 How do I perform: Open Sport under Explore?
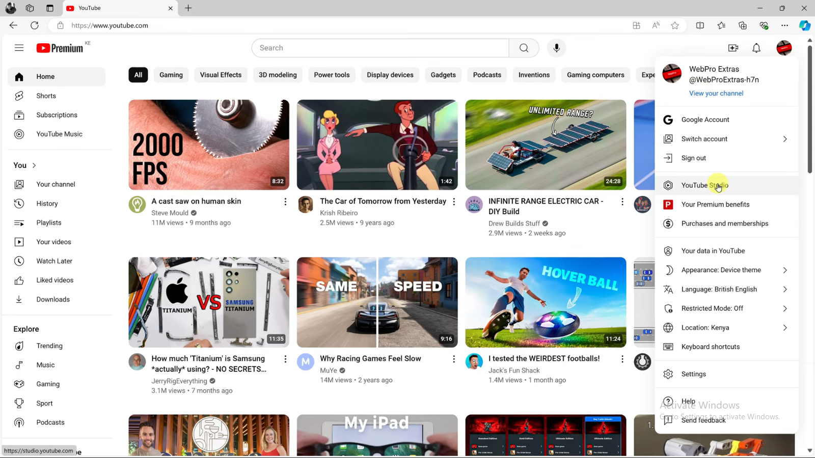[57, 404]
